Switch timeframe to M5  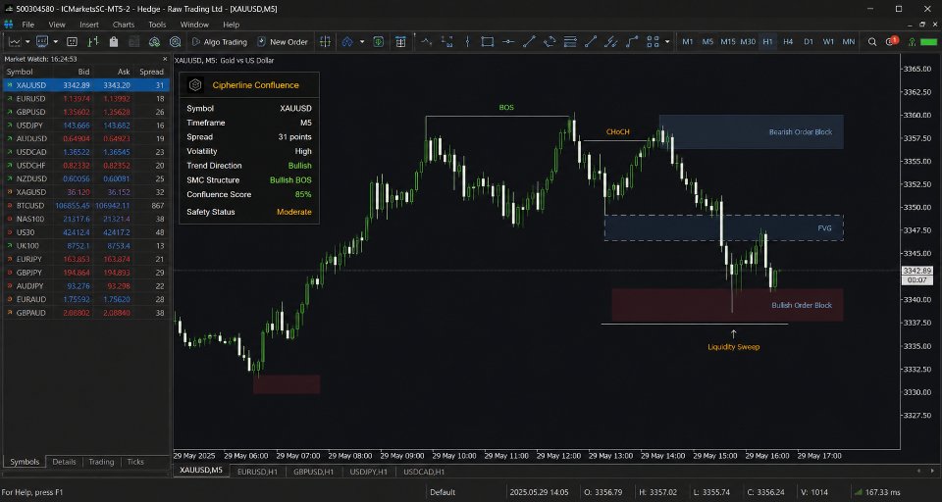click(707, 42)
